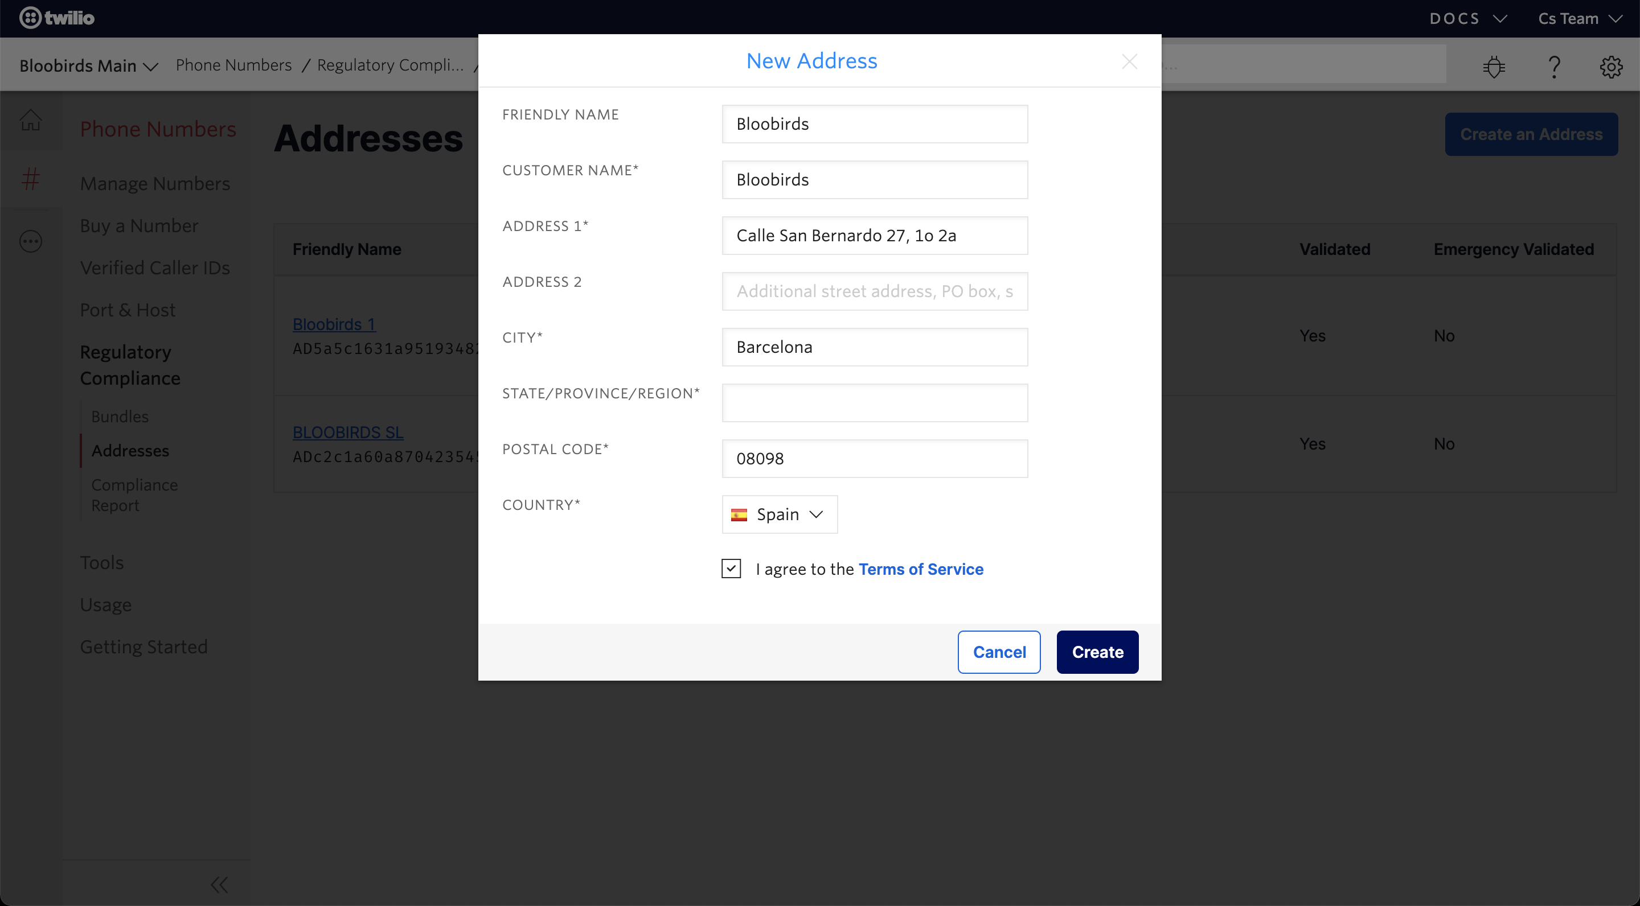Open the BLOOBIRDS SL address link
The width and height of the screenshot is (1640, 906).
point(347,432)
